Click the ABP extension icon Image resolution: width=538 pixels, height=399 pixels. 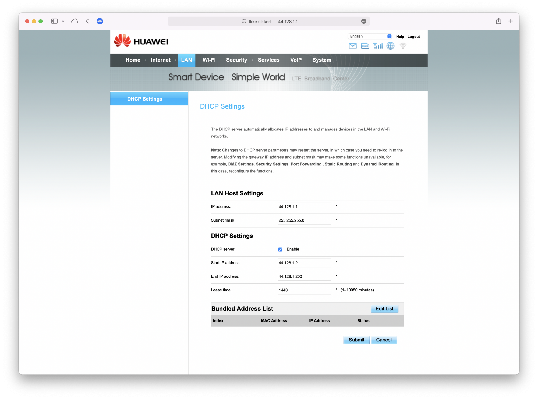(100, 21)
